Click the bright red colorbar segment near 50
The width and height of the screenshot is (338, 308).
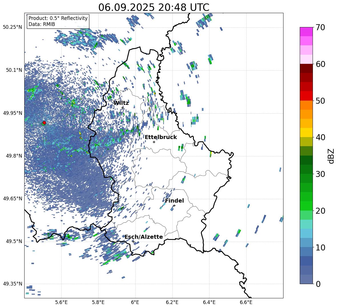306,96
